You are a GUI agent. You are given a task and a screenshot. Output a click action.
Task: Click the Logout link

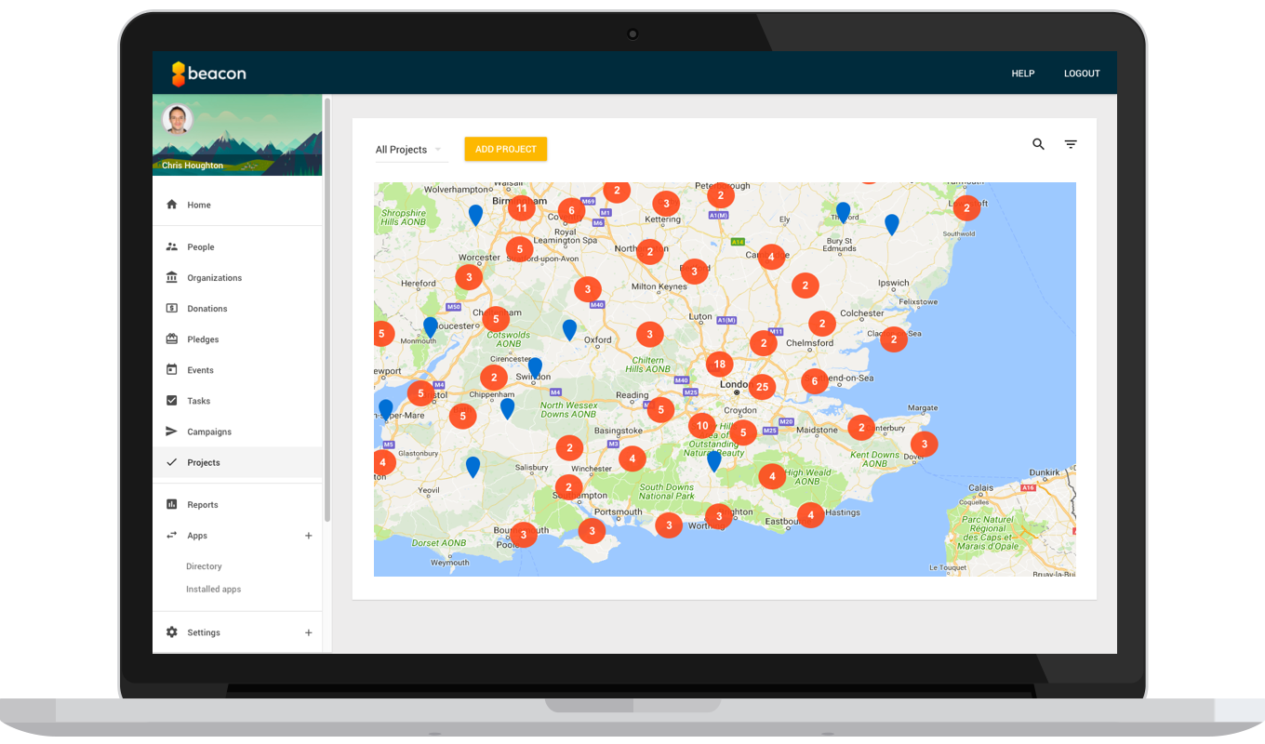pyautogui.click(x=1082, y=73)
